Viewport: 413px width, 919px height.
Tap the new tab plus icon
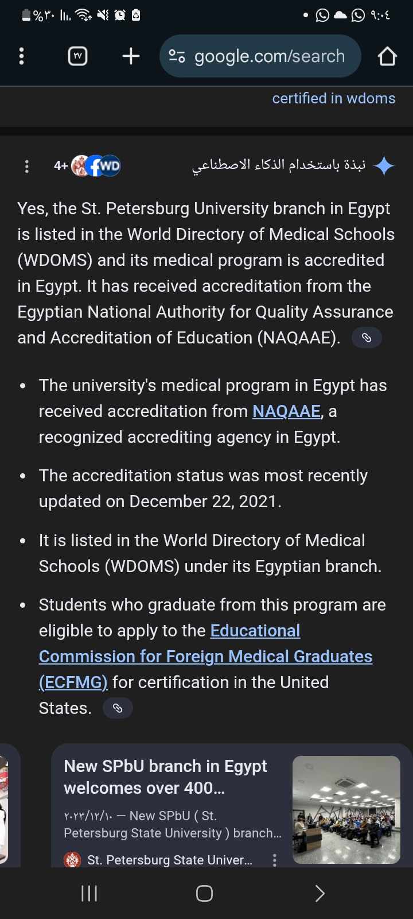131,56
